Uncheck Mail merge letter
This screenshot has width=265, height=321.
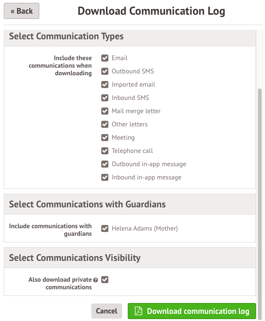(x=105, y=111)
